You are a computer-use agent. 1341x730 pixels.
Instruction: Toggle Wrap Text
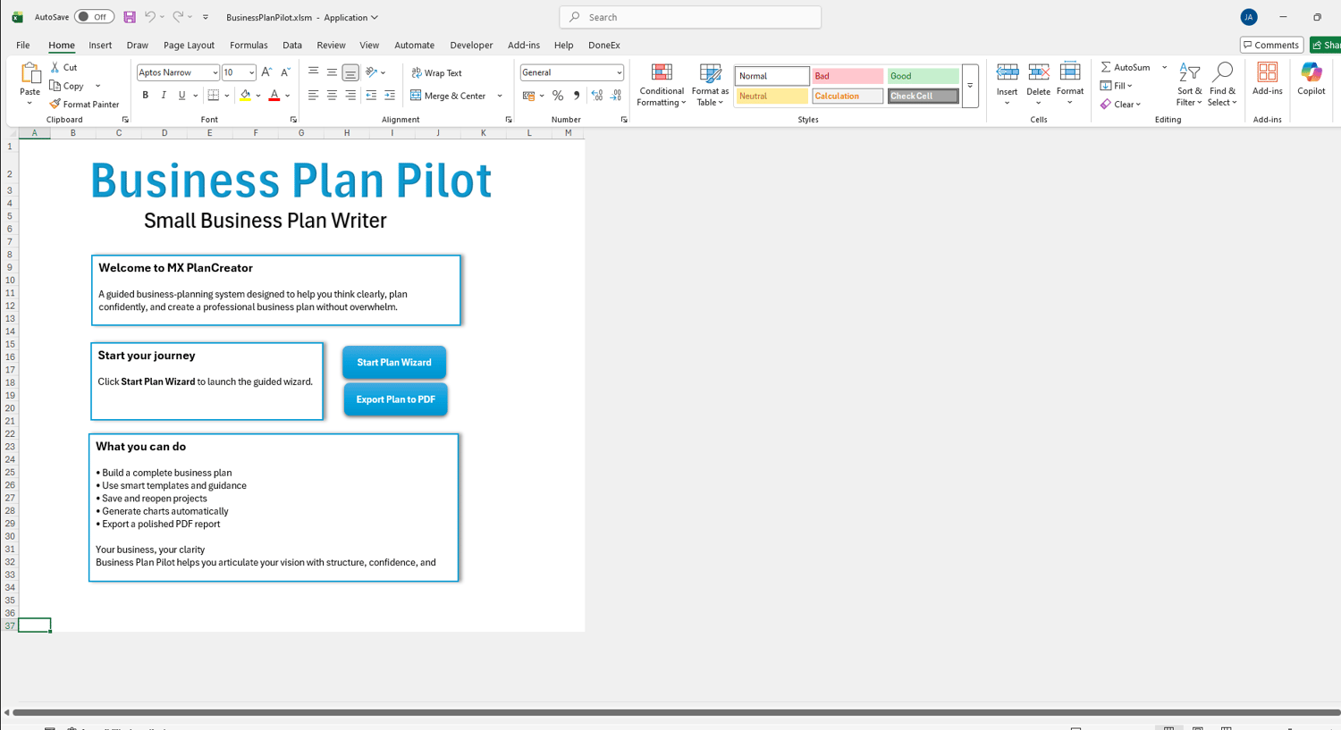tap(436, 72)
